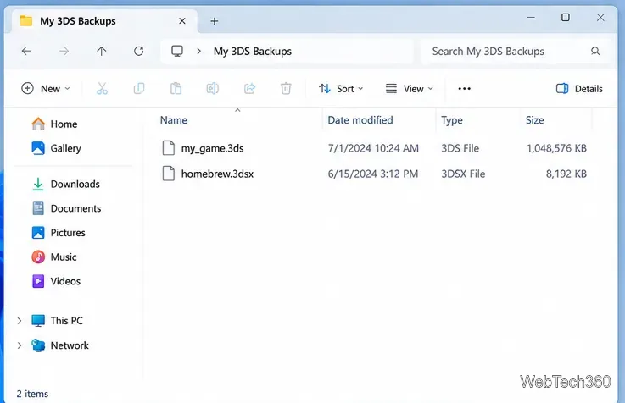Open the New item dropdown

[46, 88]
